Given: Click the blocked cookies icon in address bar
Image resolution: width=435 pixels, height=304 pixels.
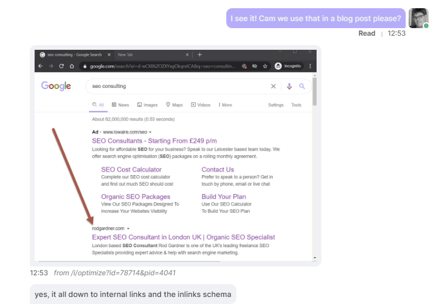Looking at the screenshot, I should pos(244,66).
